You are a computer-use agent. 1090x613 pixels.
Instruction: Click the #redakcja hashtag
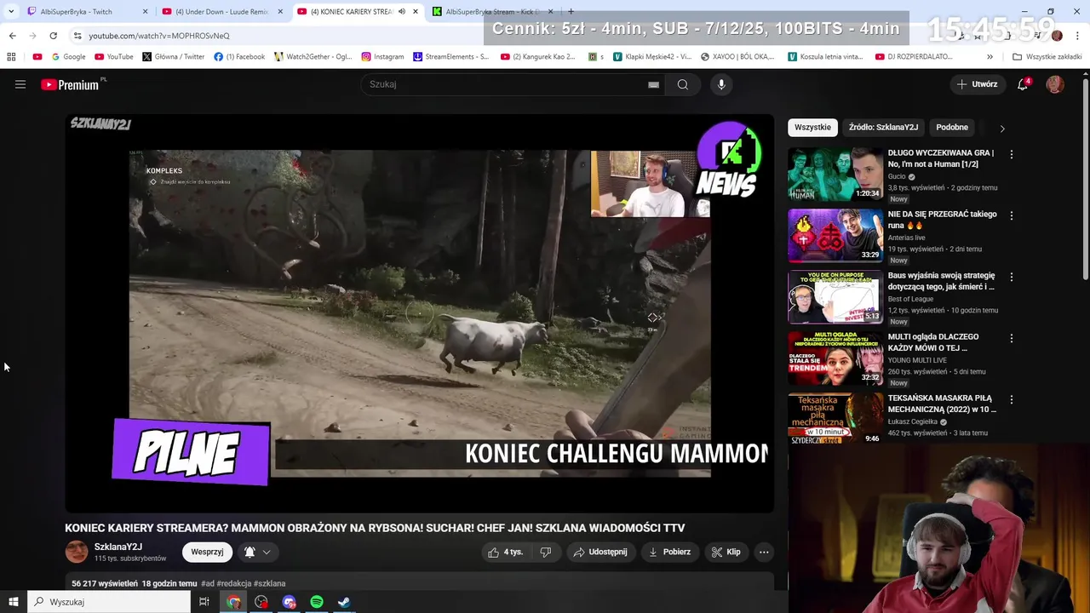(233, 583)
